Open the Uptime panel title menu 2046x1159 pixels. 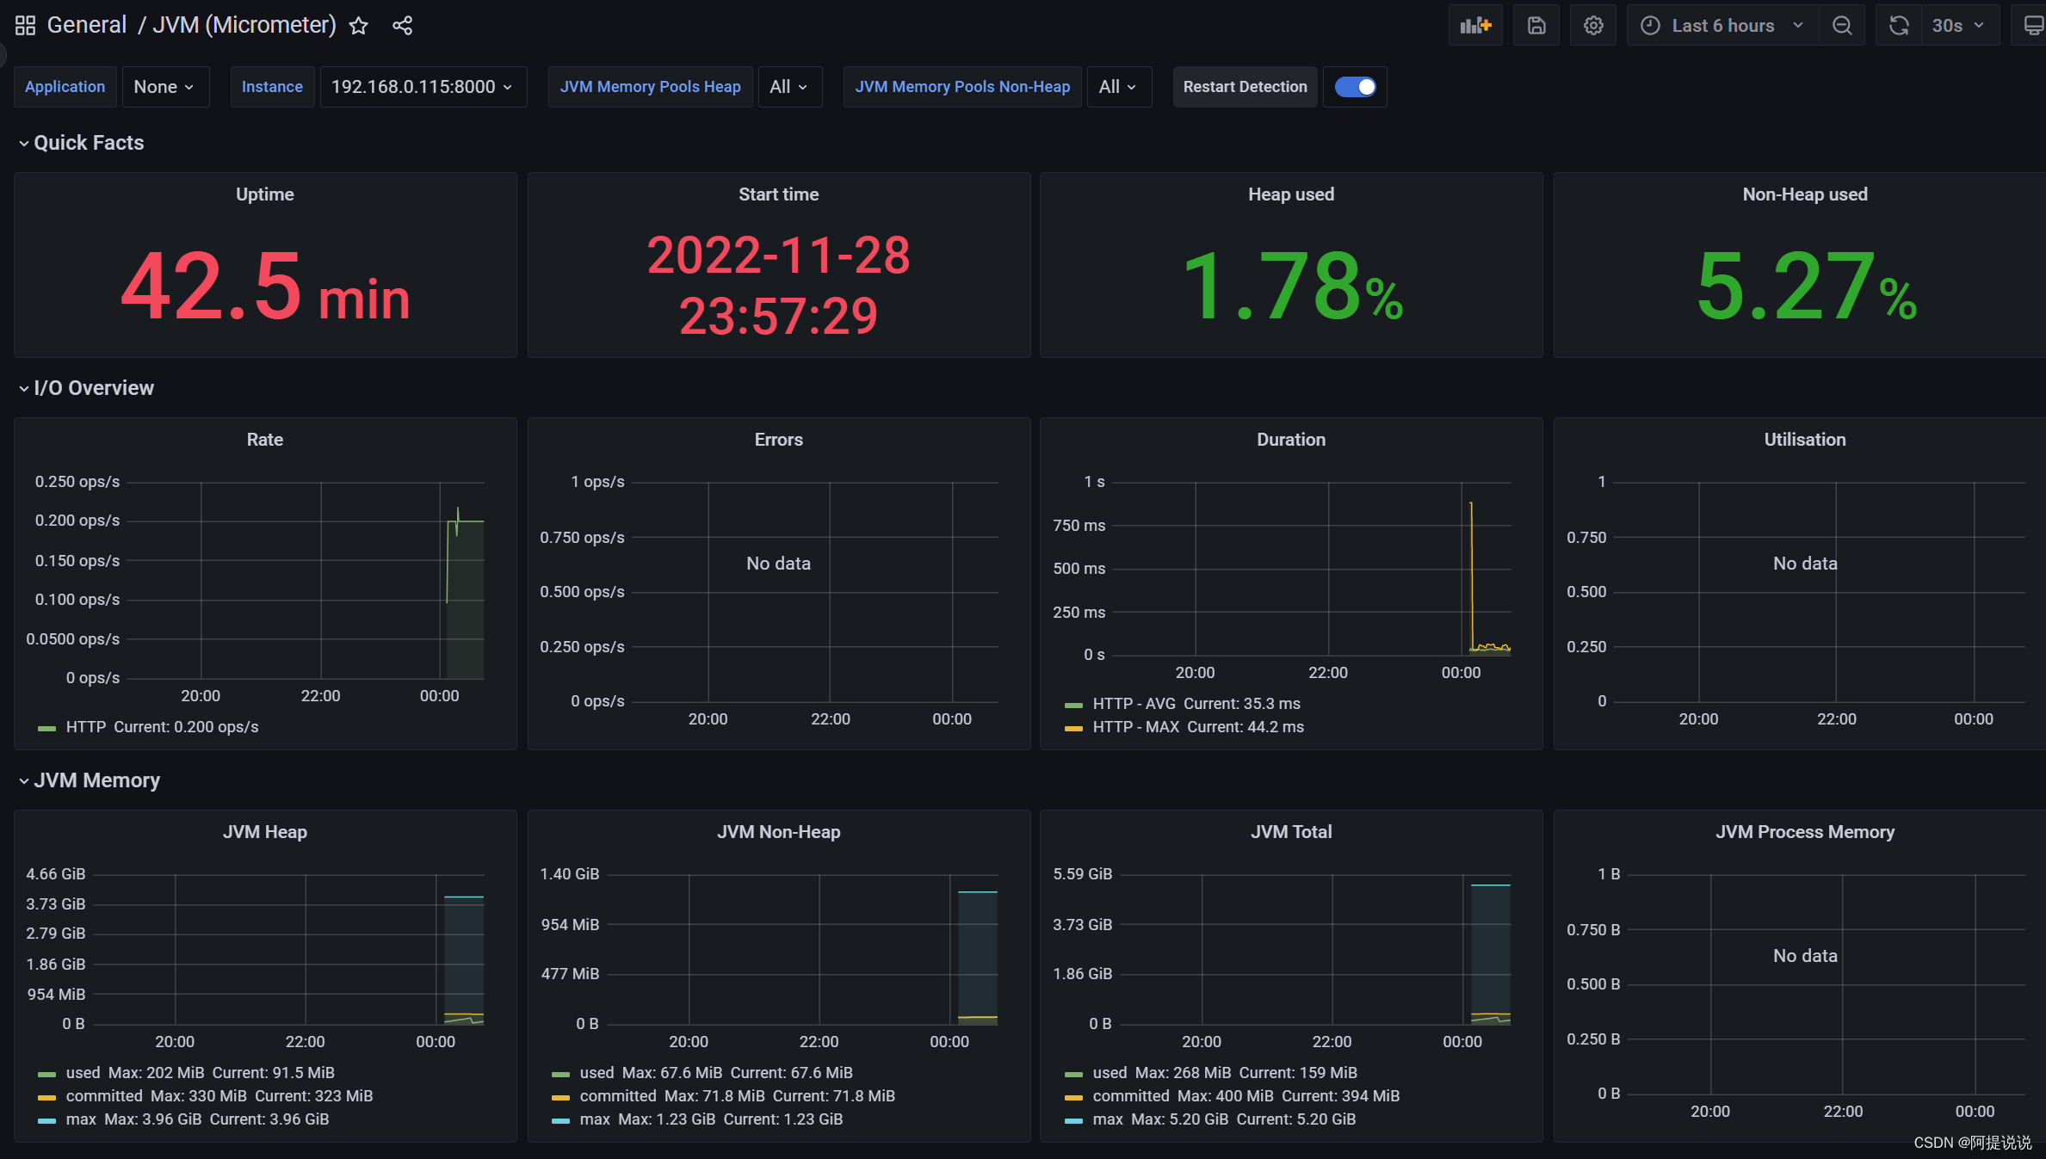coord(265,194)
